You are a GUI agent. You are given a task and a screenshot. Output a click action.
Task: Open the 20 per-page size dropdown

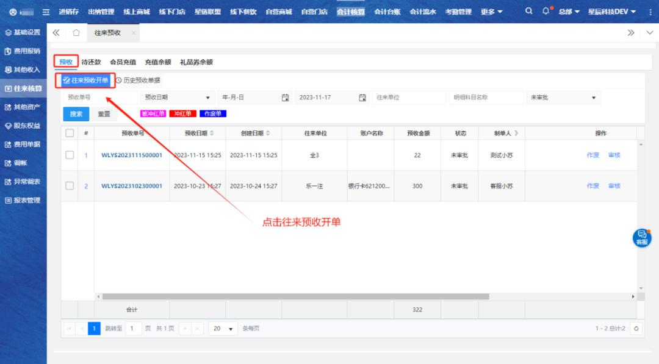pos(223,329)
